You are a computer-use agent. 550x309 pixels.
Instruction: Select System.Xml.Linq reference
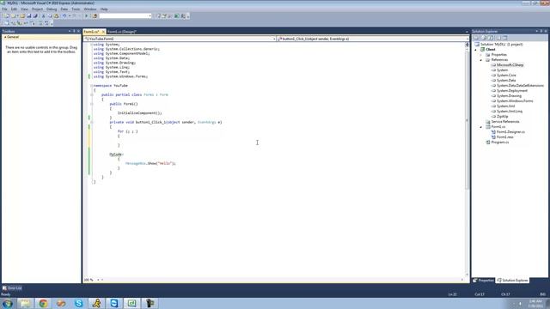pyautogui.click(x=510, y=112)
